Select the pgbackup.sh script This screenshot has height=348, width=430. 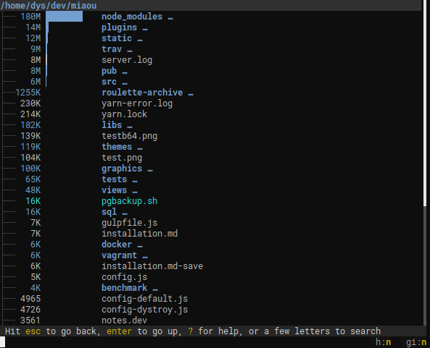[x=130, y=201]
